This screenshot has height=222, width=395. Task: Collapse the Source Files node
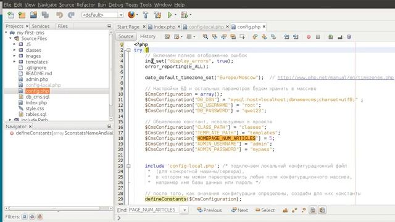click(x=10, y=38)
